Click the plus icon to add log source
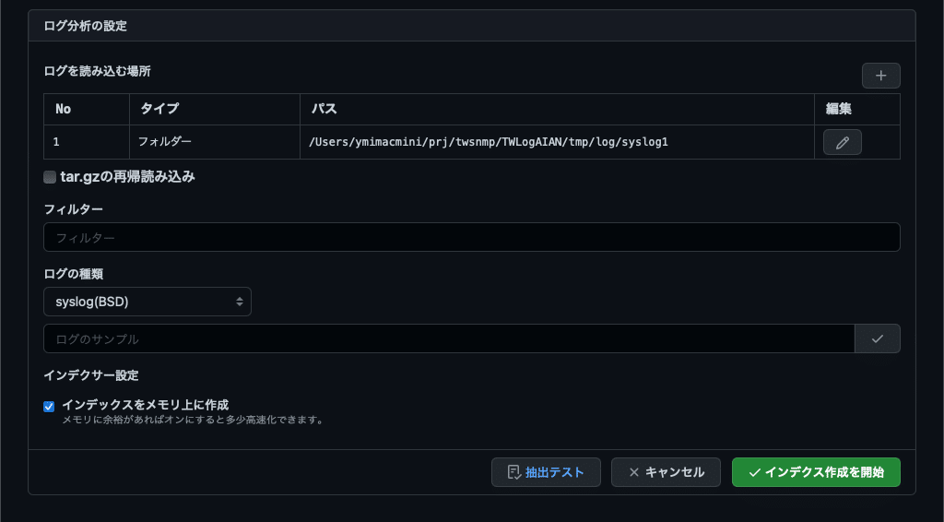944x522 pixels. [880, 76]
